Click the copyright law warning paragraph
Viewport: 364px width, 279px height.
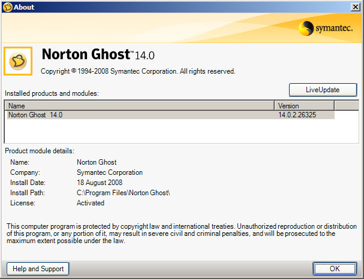(x=182, y=233)
